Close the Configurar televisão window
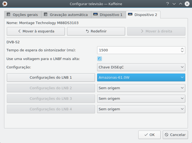 coord(187,4)
